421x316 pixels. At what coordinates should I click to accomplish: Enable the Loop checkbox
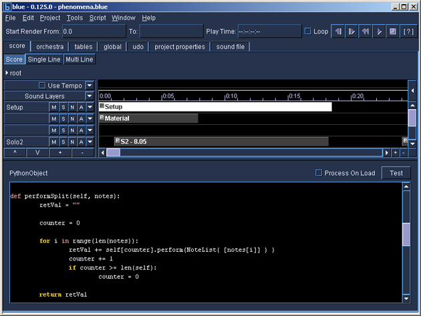tap(308, 31)
